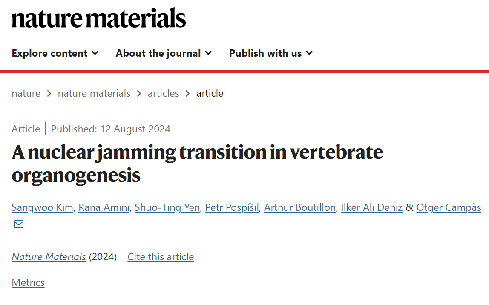View author Rana Amini's info

[104, 207]
